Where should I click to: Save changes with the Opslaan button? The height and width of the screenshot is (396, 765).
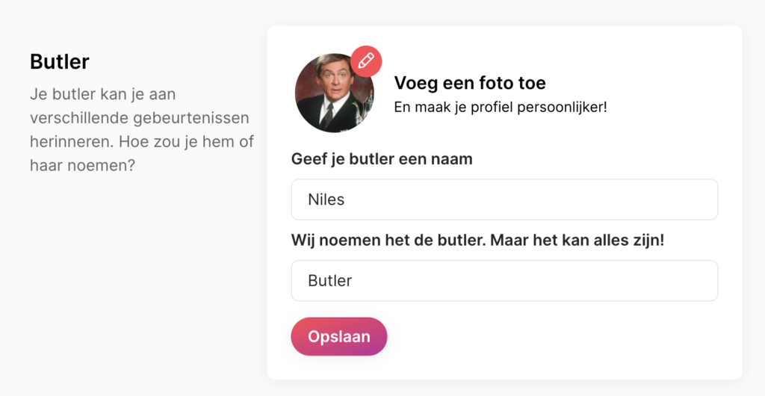tap(339, 336)
